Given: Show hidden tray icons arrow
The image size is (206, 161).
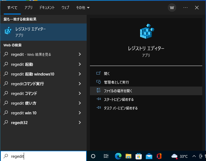Looking at the screenshot, I should (194, 156).
